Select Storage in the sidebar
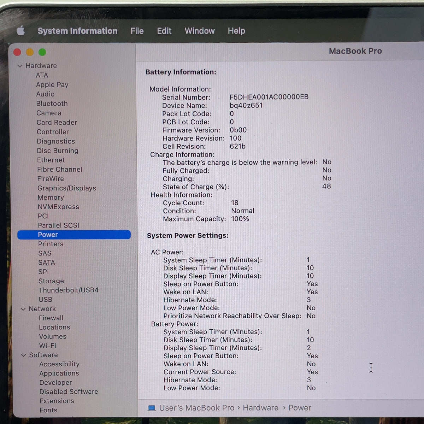Viewport: 424px width, 424px height. tap(51, 281)
